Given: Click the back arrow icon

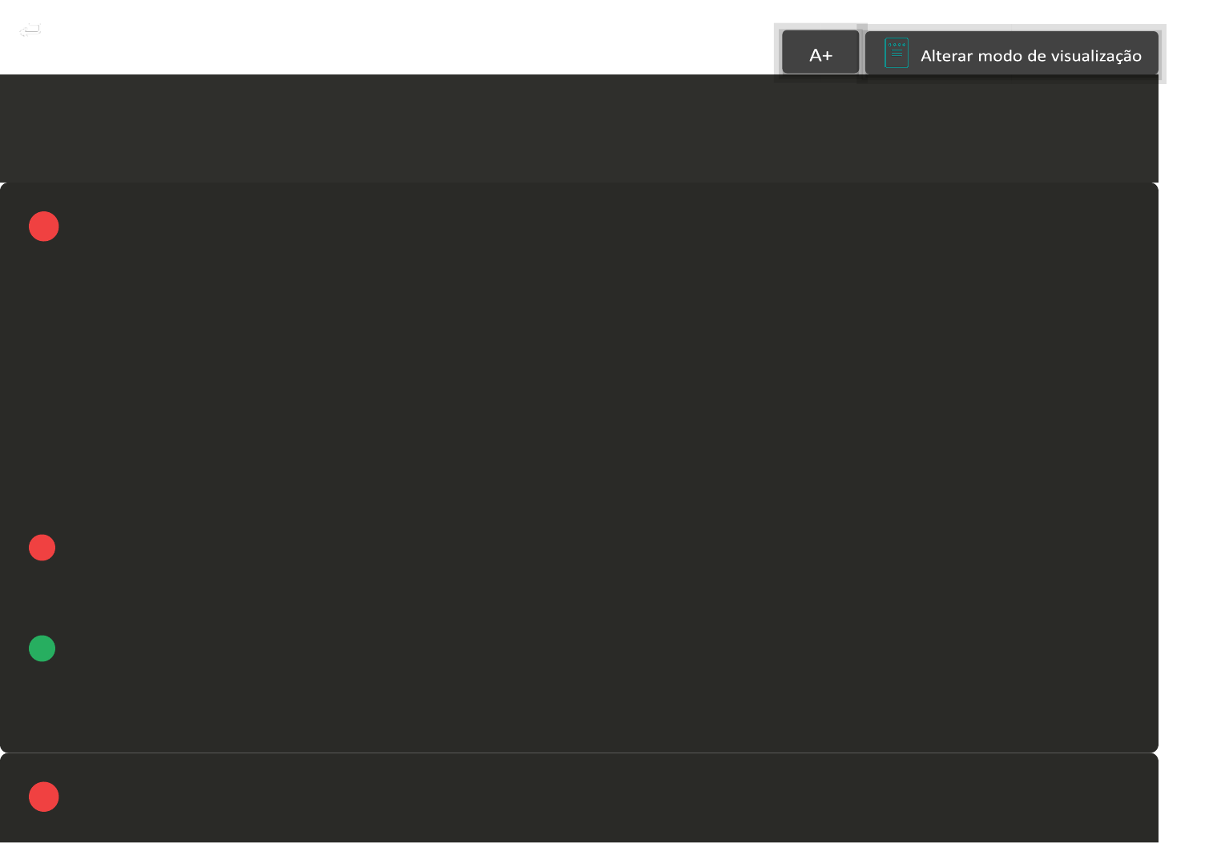Looking at the screenshot, I should point(30,30).
